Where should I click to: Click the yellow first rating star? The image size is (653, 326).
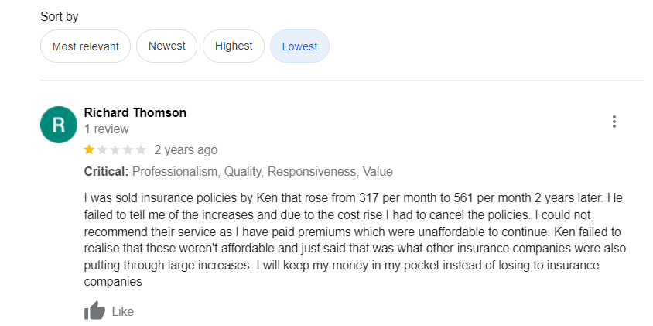89,149
